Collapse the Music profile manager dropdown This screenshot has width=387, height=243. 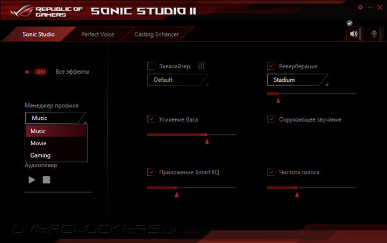(x=56, y=118)
